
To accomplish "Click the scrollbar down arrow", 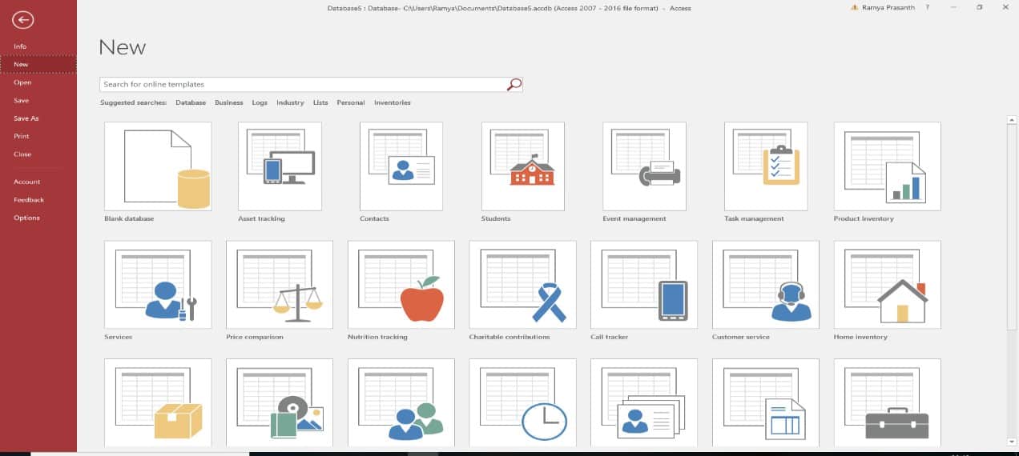I will coord(1012,440).
